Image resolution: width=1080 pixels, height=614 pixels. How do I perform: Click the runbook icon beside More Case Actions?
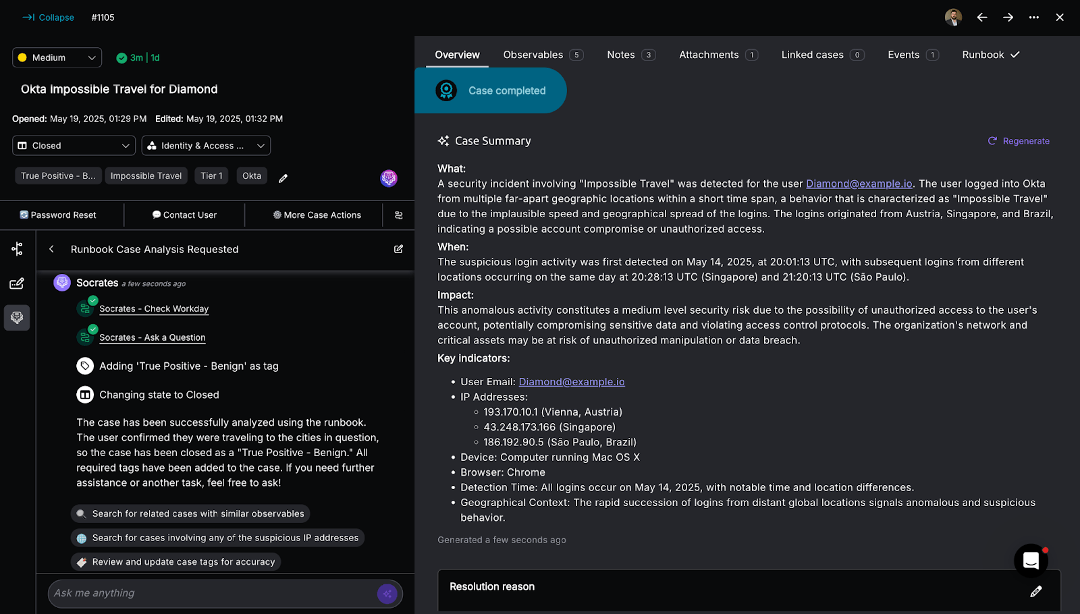[399, 215]
